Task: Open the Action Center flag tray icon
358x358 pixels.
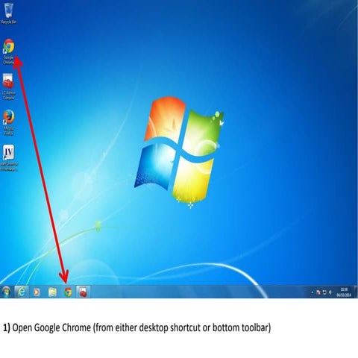Action: [318, 292]
